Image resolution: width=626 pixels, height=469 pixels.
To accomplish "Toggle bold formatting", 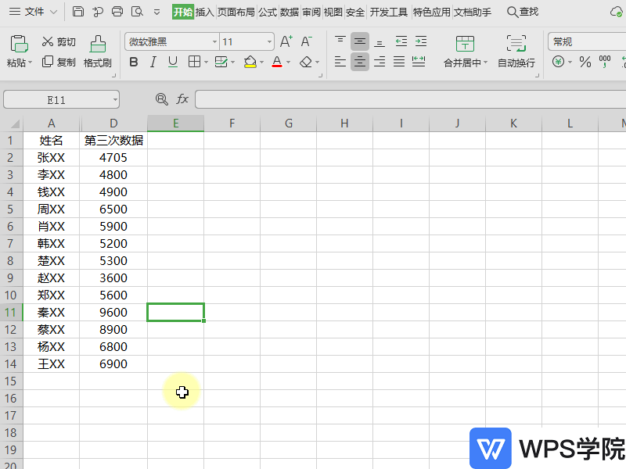I will (134, 62).
